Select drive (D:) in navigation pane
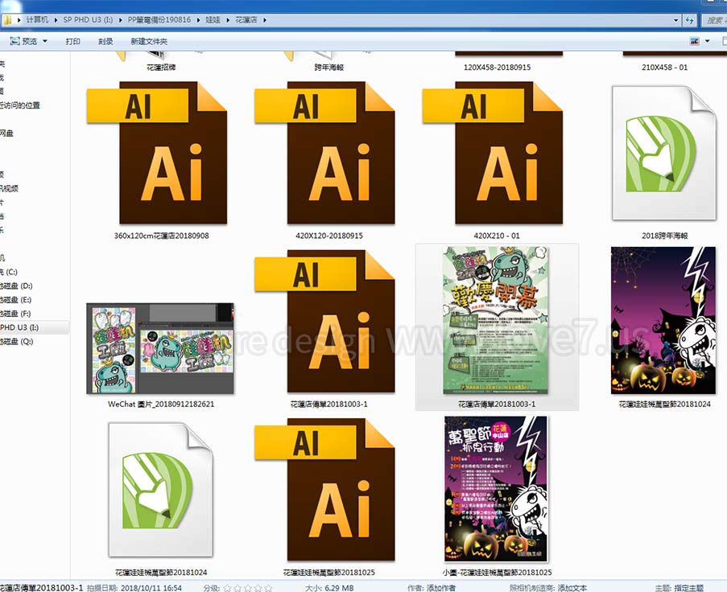Viewport: 727px width, 592px height. (16, 286)
